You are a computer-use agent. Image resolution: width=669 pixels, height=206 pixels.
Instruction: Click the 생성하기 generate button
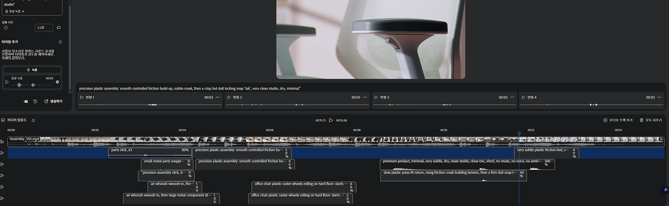(x=53, y=101)
